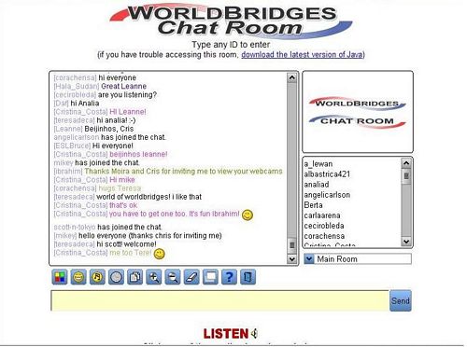Screen dimensions: 467x347
Task: Click the float window icon
Action: (210, 277)
